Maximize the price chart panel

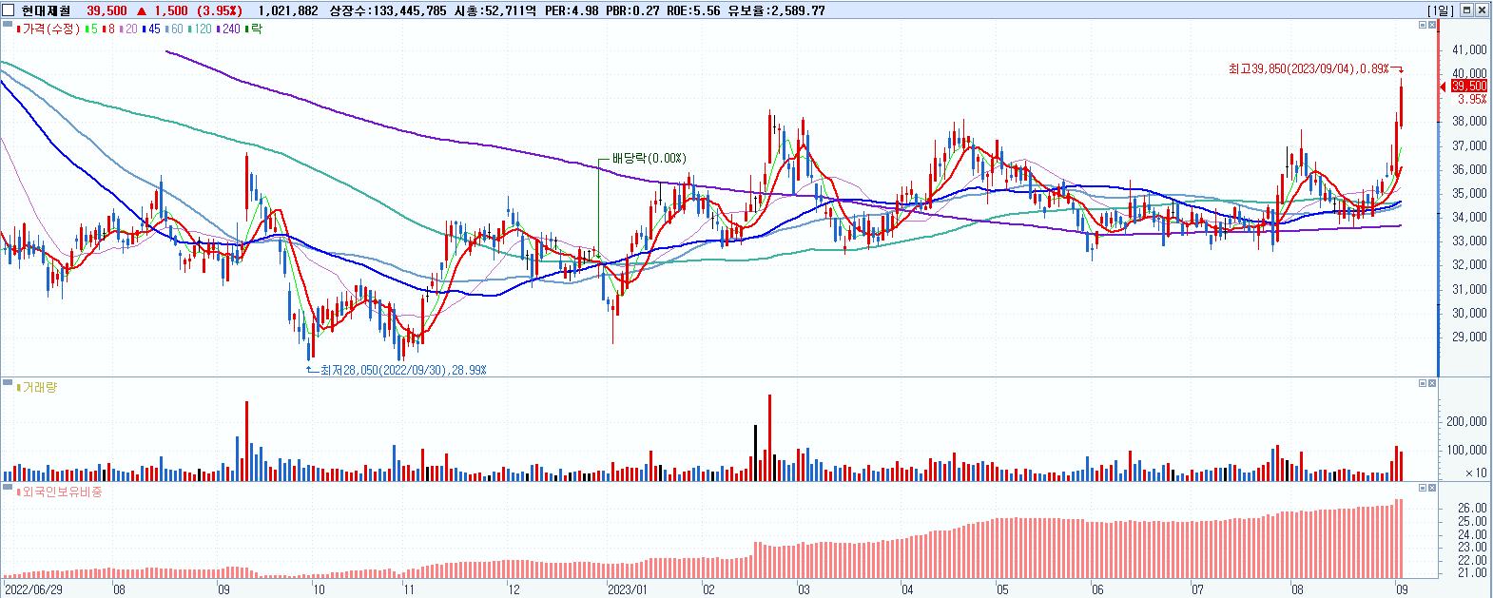pos(1423,26)
